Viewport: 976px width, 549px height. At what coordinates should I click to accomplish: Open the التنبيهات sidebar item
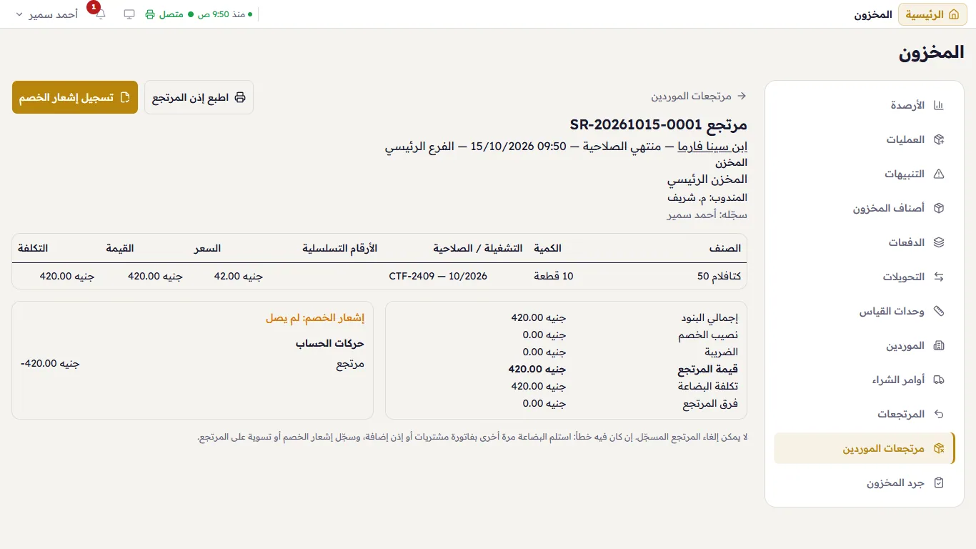(x=865, y=174)
